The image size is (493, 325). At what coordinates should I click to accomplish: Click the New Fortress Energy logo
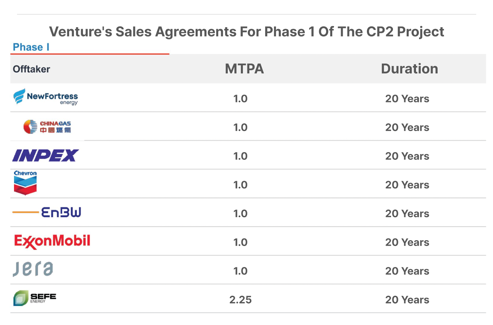tap(45, 97)
